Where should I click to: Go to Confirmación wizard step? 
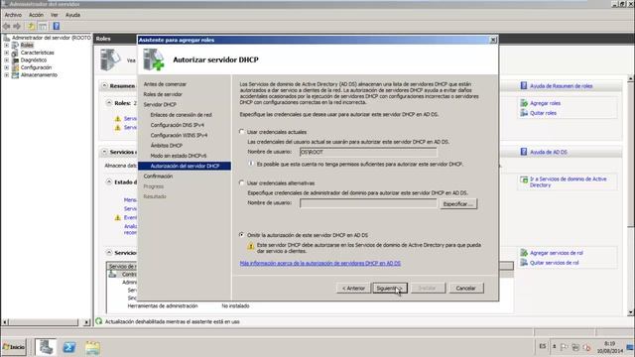(x=158, y=177)
